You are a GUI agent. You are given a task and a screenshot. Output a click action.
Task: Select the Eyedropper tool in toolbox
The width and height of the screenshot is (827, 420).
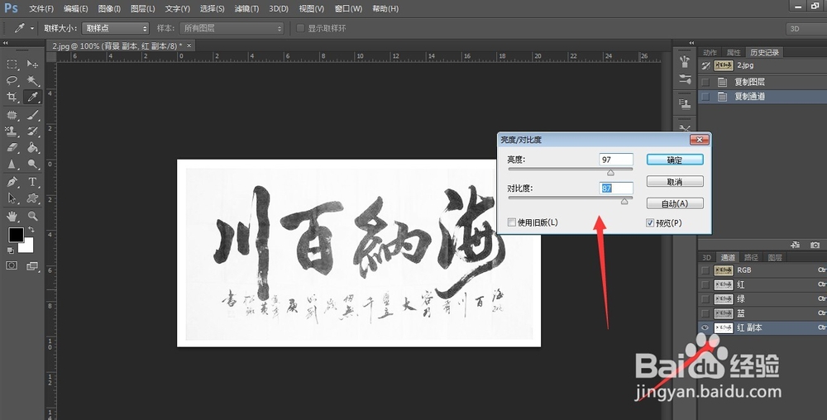[33, 97]
